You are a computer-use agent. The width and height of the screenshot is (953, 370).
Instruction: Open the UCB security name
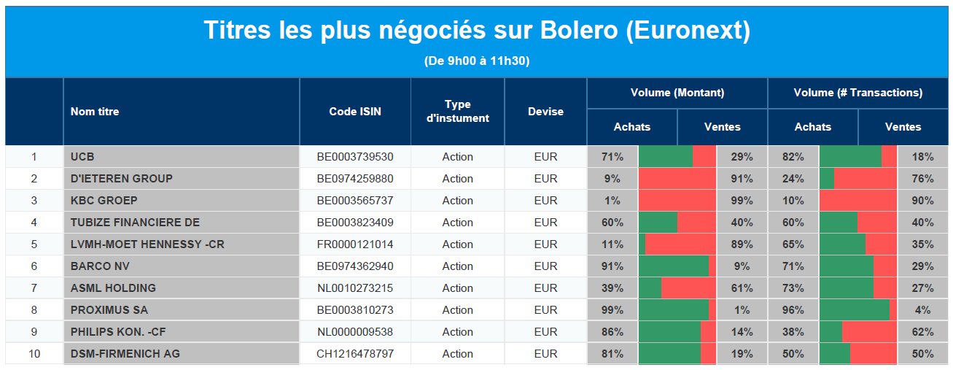(x=82, y=157)
